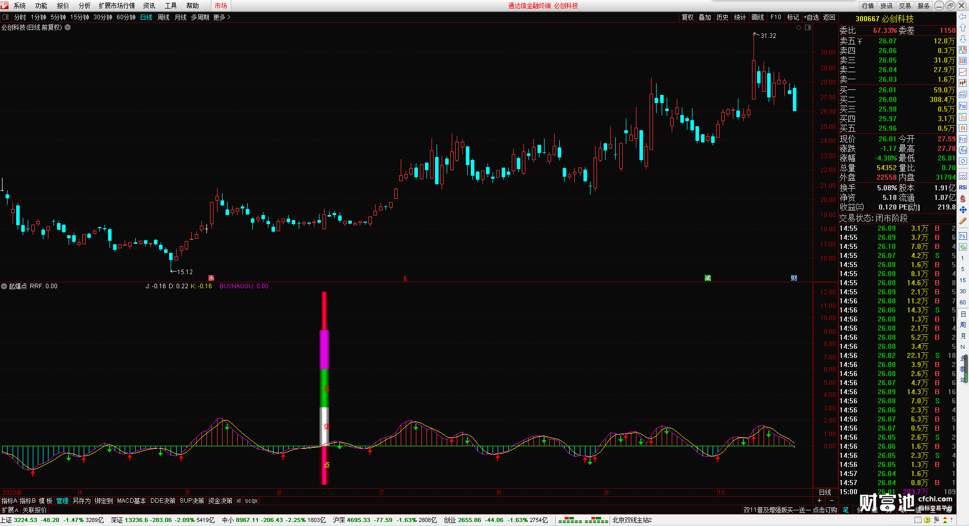Click the diamond icon at chart top-right
969x526 pixels.
[x=799, y=28]
